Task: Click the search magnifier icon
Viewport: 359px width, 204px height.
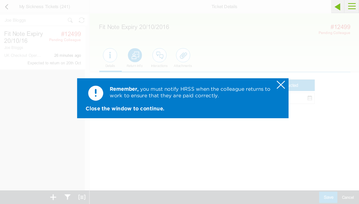Action: tap(70, 20)
